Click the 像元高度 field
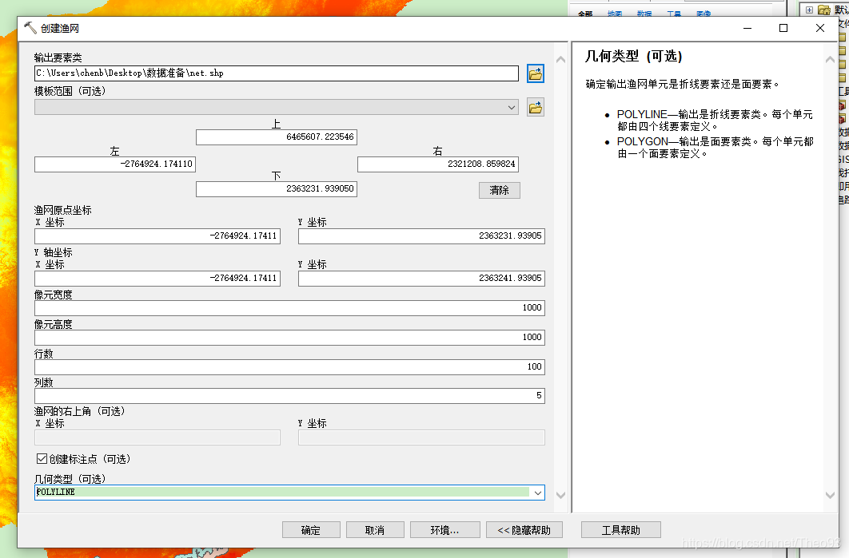The height and width of the screenshot is (558, 849). 289,338
